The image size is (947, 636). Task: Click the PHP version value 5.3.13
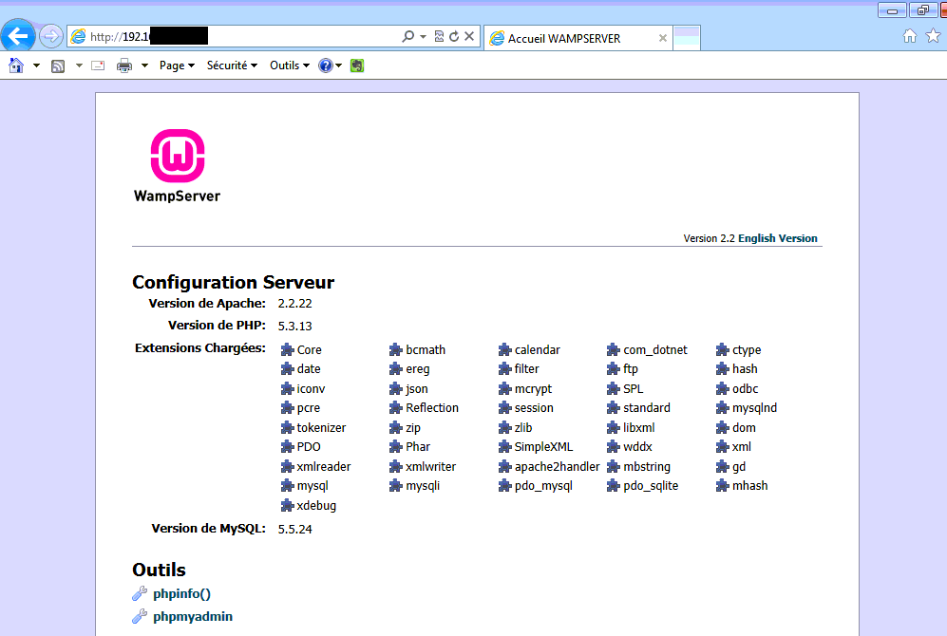294,326
